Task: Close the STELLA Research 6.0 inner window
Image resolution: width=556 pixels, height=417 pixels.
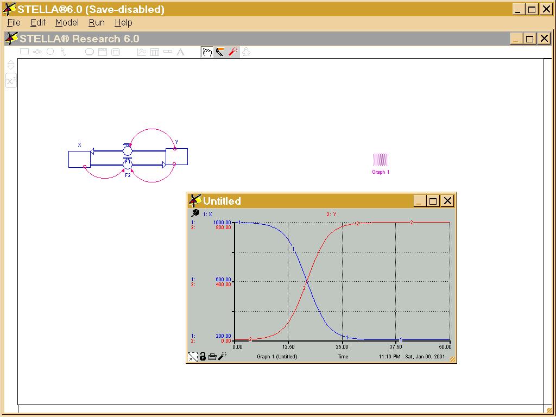Action: point(544,39)
